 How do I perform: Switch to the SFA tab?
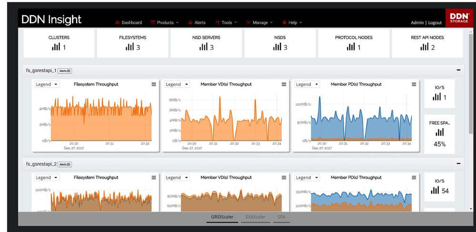281,217
